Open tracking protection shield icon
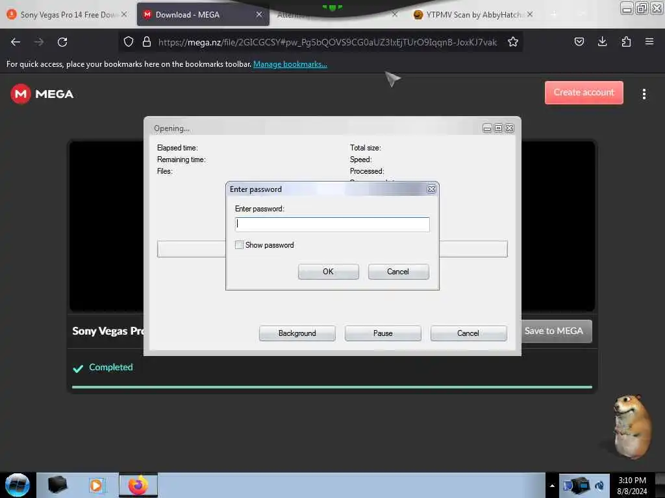 pyautogui.click(x=129, y=41)
